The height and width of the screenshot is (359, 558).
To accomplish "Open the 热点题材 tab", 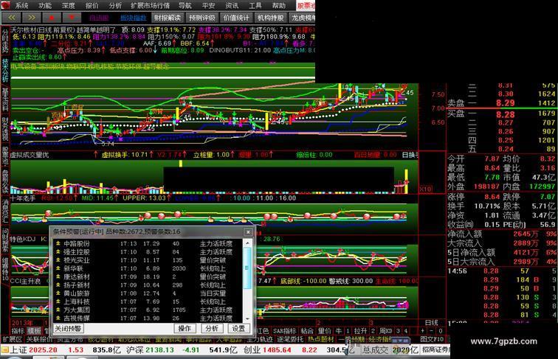I will (320, 339).
